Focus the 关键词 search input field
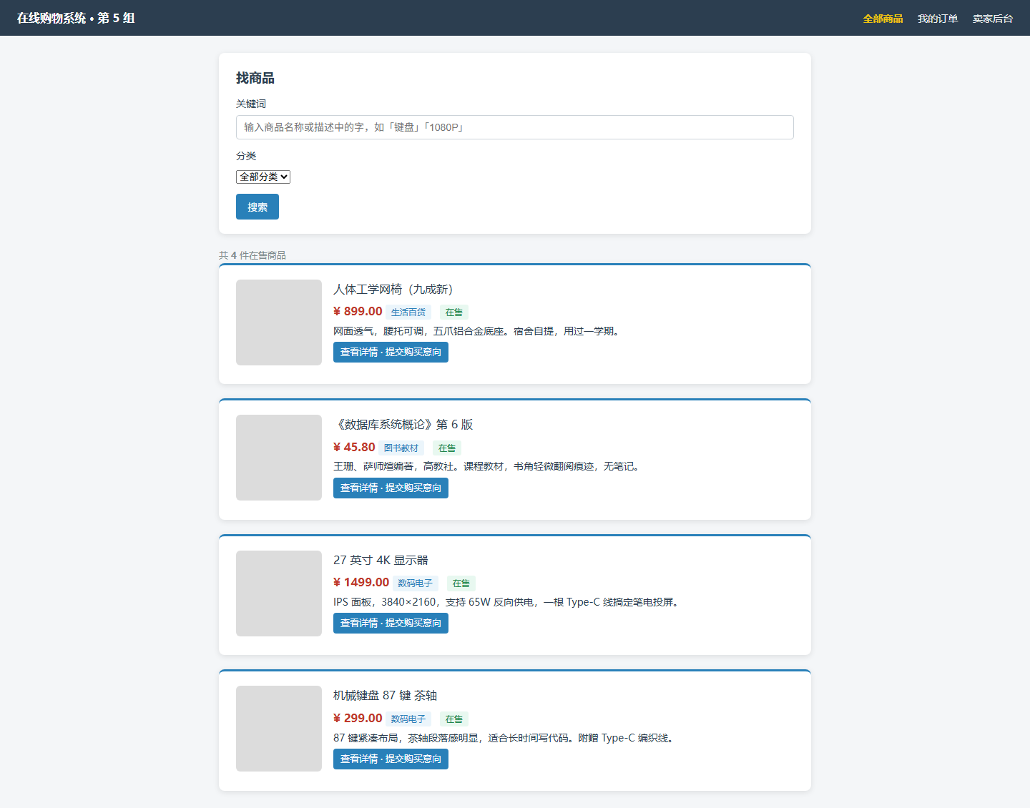The image size is (1030, 808). click(x=515, y=127)
